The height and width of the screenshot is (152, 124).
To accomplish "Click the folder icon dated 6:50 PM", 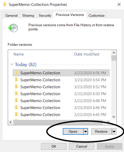I will (x=16, y=94).
